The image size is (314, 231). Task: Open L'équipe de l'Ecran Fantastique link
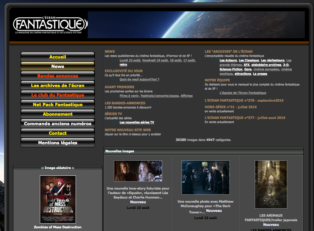click(243, 93)
